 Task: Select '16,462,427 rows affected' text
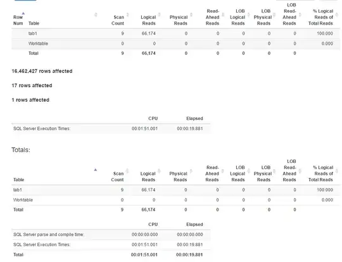pos(42,71)
